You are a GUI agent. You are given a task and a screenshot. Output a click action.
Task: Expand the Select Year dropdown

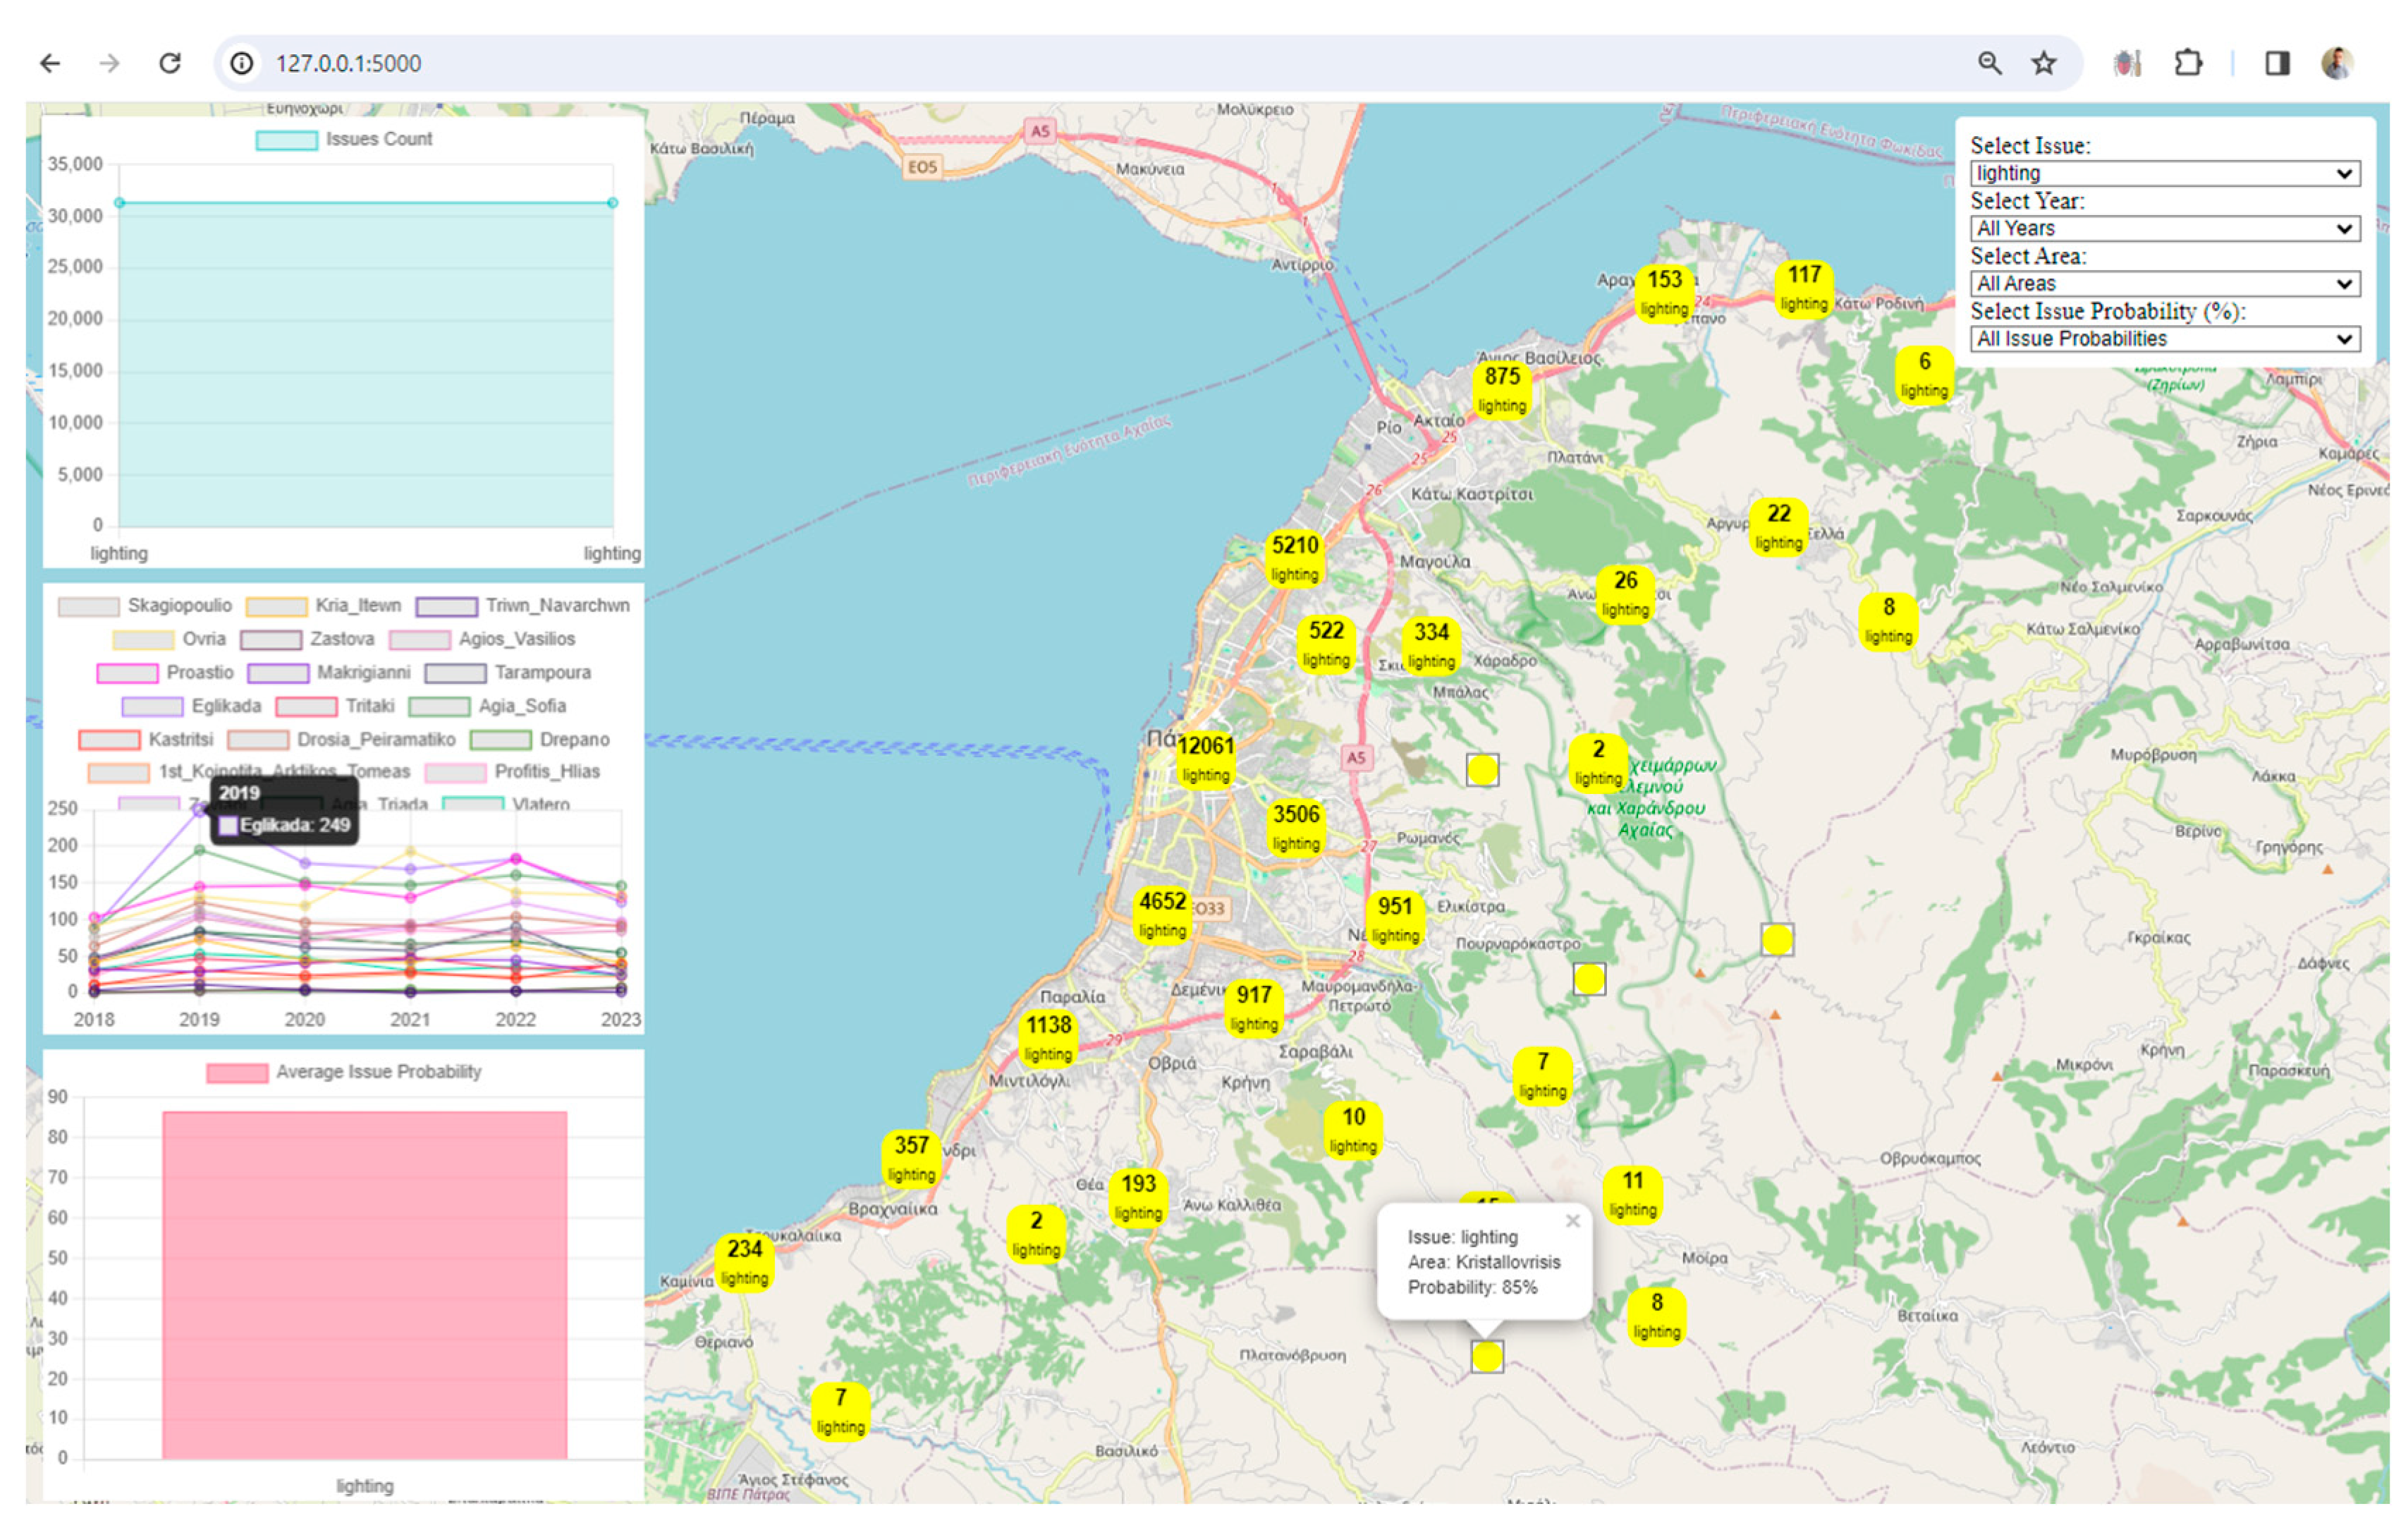(x=2164, y=228)
